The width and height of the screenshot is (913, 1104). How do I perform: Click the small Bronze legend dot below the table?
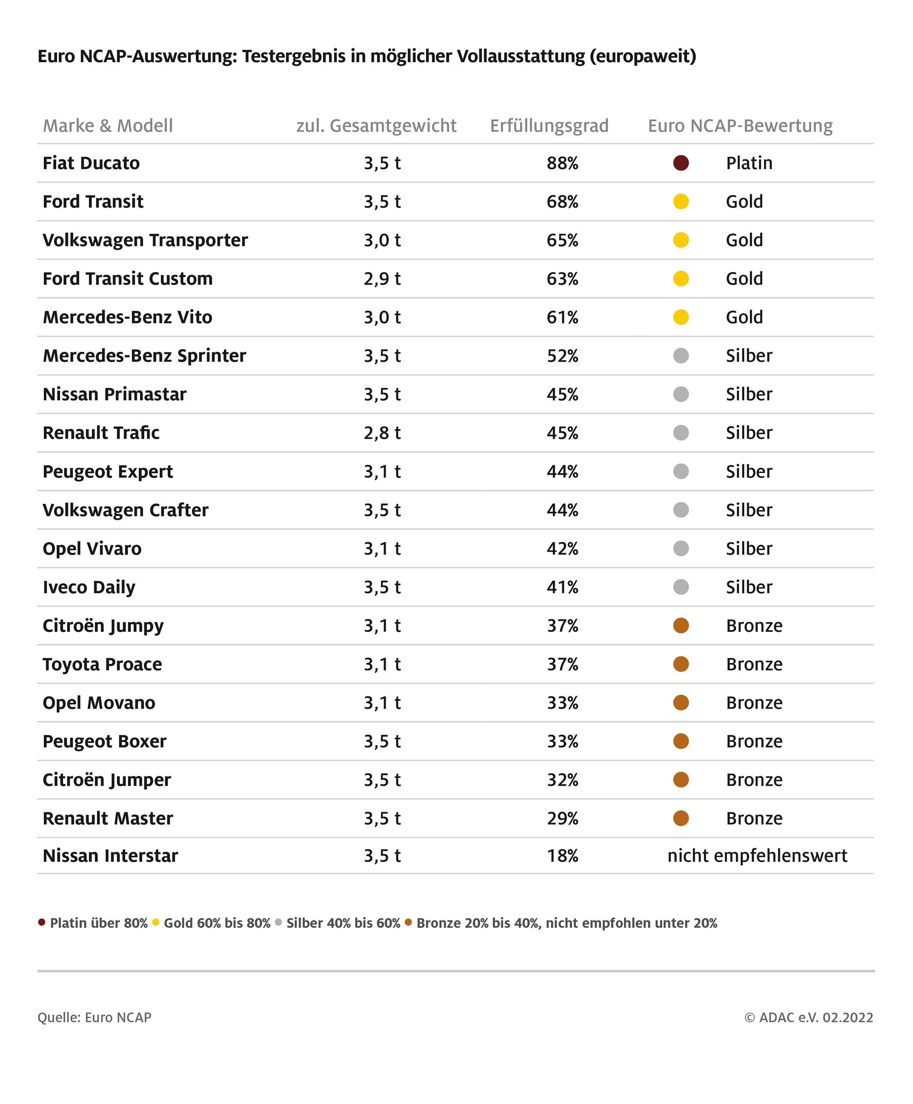click(x=408, y=922)
